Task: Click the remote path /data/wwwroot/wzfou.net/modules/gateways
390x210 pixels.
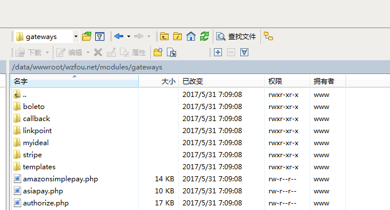Action: coord(87,67)
